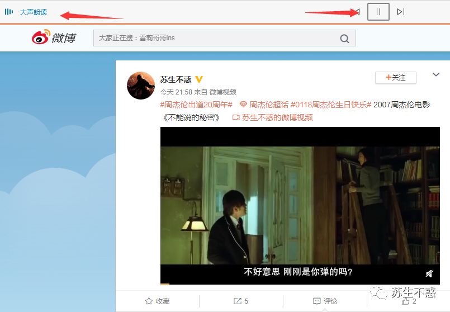Image resolution: width=450 pixels, height=312 pixels.
Task: Open hashtag #周杰伦出道20周年#
Action: tap(196, 105)
